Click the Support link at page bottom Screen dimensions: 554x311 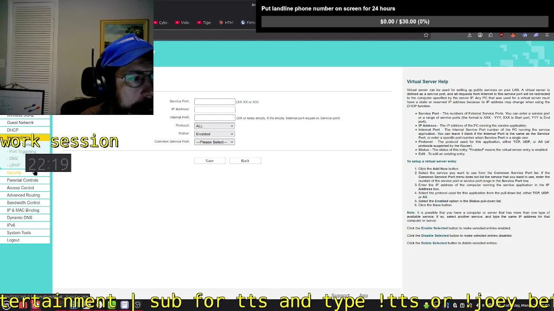340,296
